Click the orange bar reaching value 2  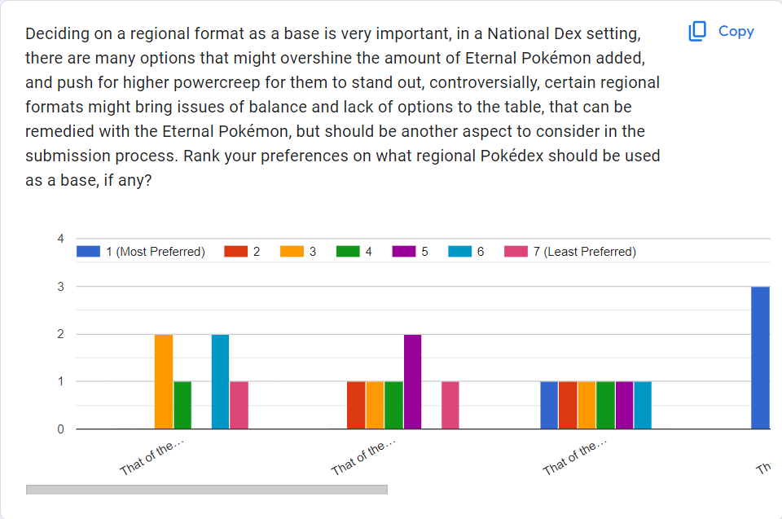164,381
